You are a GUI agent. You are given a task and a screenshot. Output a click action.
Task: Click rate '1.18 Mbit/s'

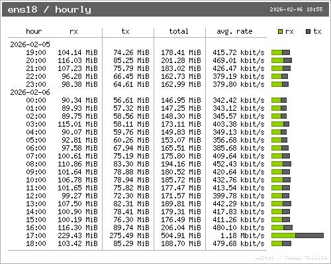(242, 235)
